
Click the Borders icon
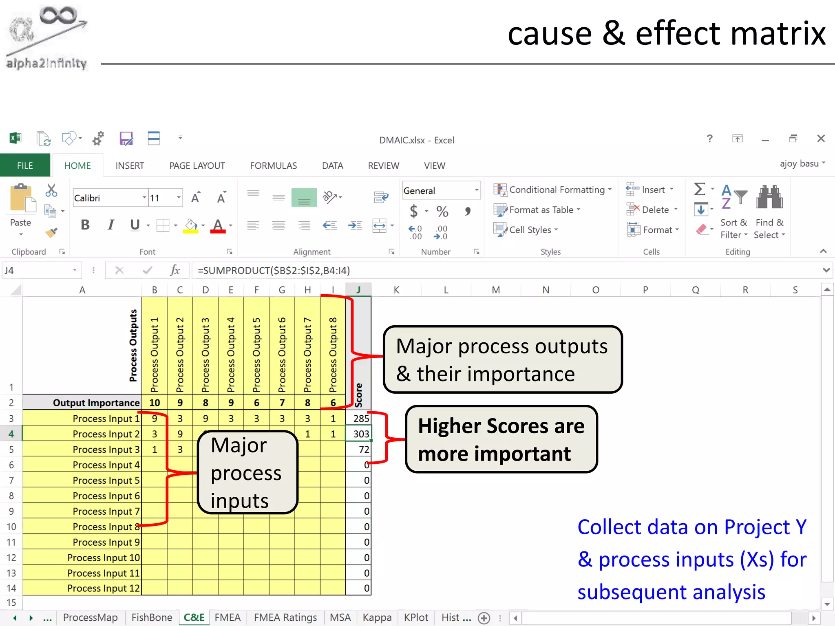click(x=163, y=225)
